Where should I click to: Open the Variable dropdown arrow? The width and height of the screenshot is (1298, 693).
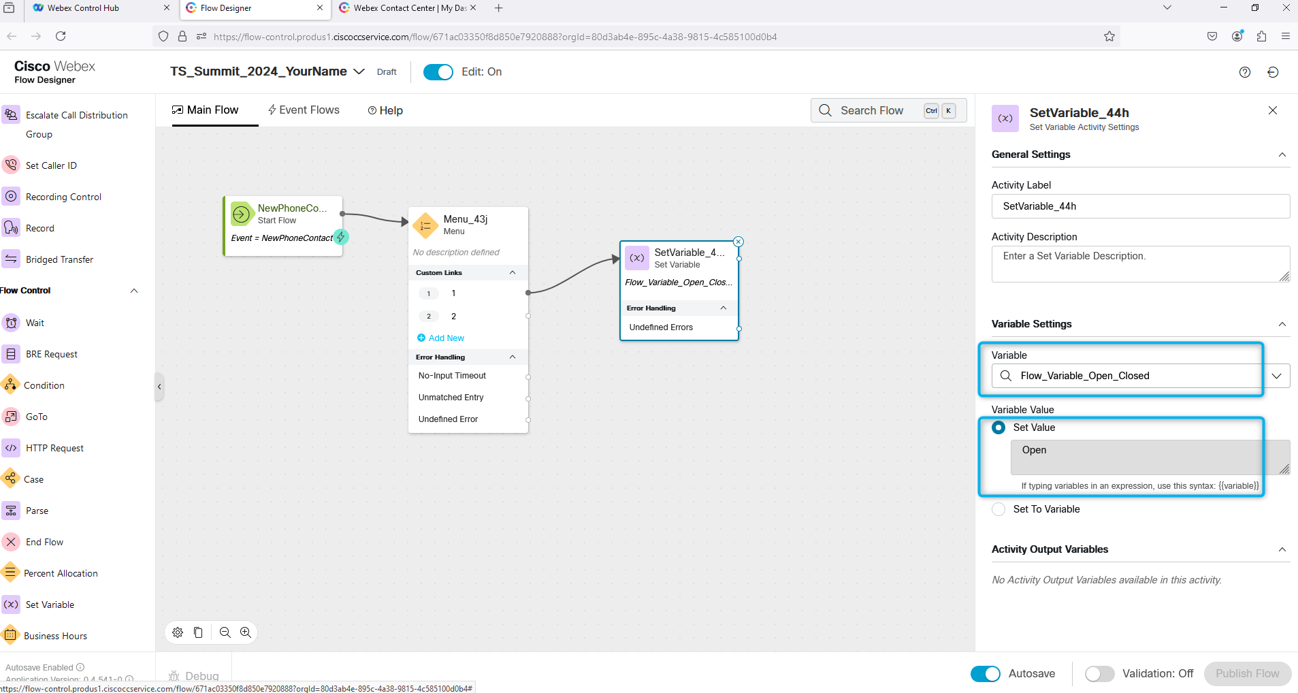(x=1277, y=376)
